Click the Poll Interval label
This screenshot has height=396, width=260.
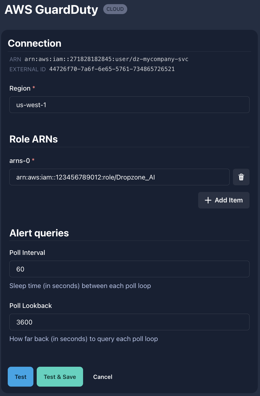[27, 253]
